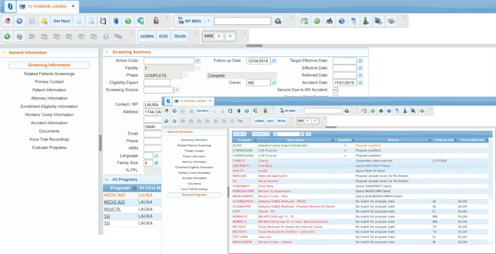Screen dimensions: 496x254
Task: Open the underlined MEDICAID program link
Action: click(x=114, y=202)
